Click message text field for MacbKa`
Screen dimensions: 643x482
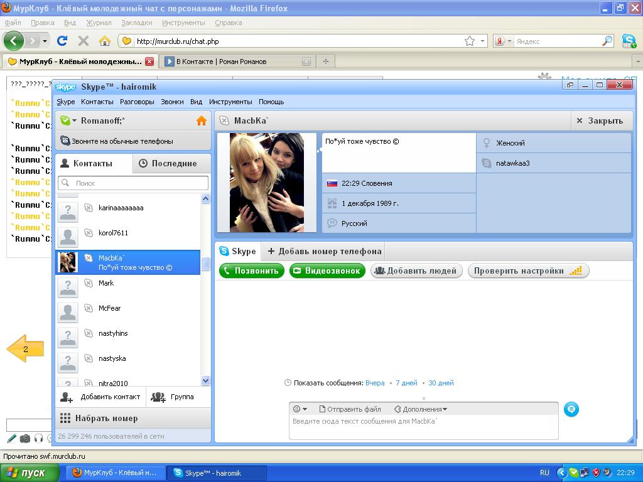(x=424, y=427)
